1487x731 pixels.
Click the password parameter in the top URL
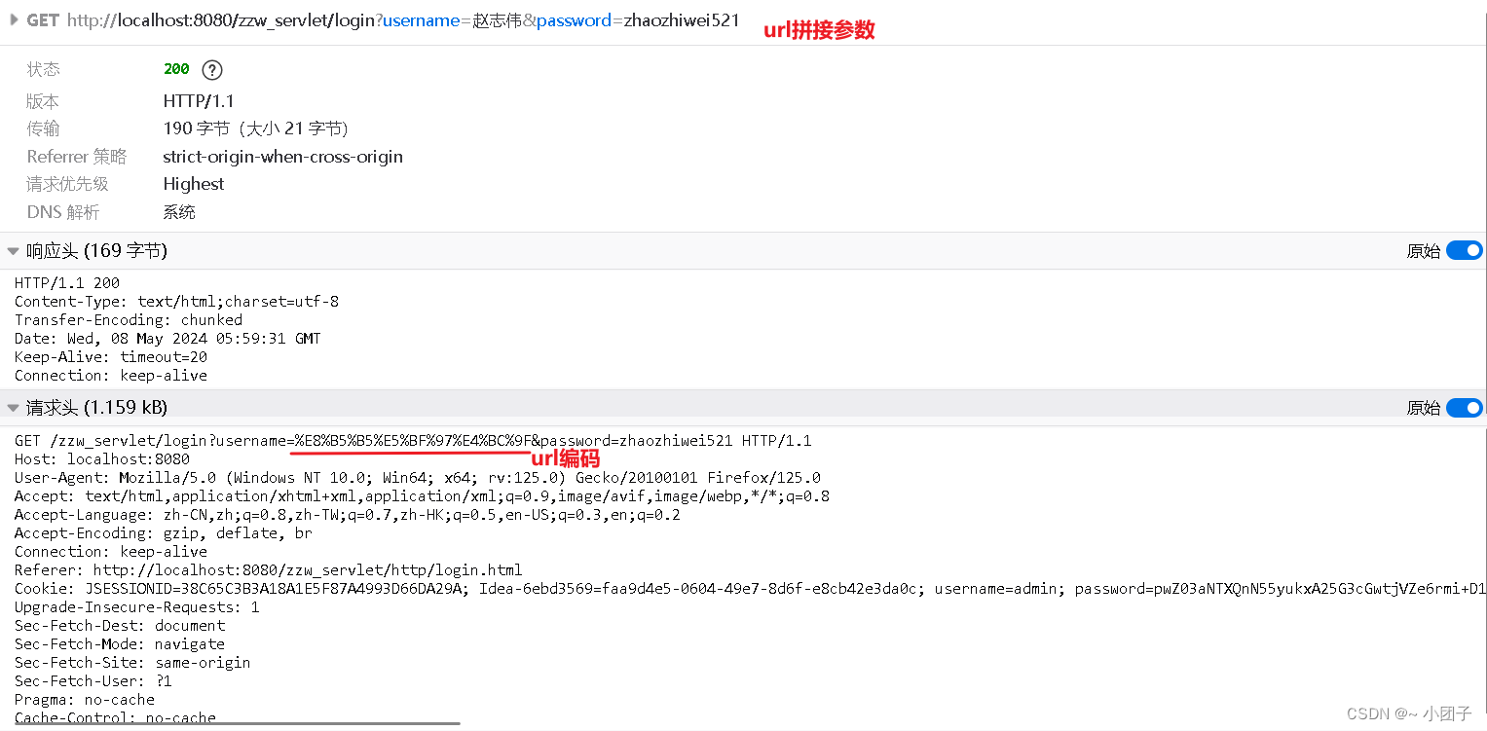[x=574, y=20]
